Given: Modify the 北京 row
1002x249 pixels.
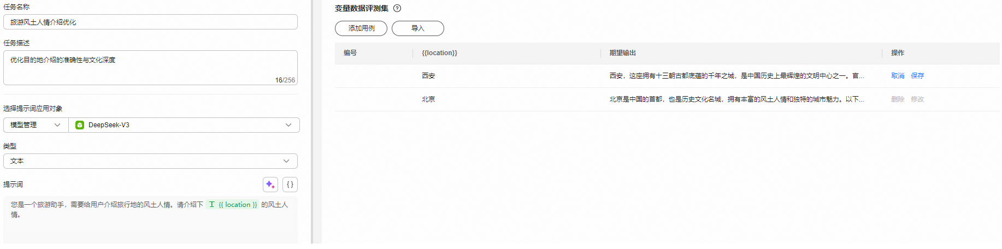Looking at the screenshot, I should (x=917, y=99).
